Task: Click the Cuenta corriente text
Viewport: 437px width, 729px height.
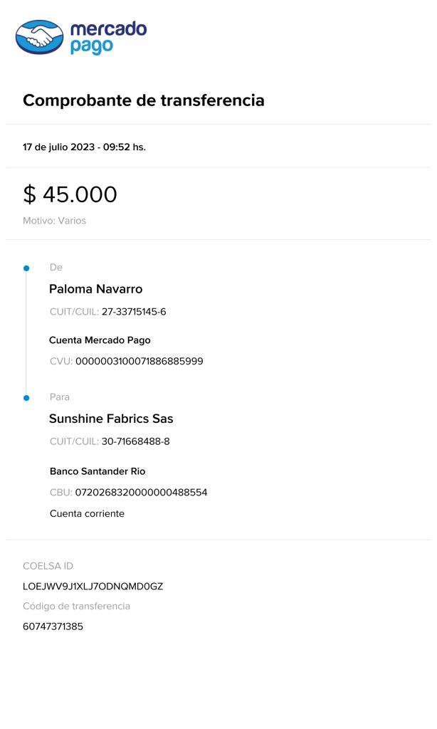Action: [x=87, y=514]
